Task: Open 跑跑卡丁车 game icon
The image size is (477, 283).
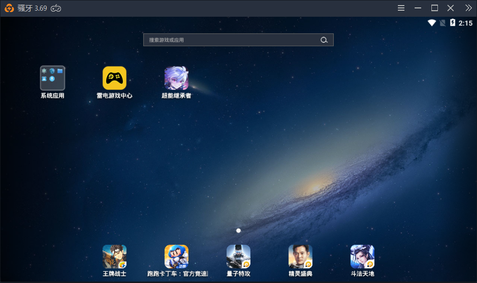Action: point(176,257)
